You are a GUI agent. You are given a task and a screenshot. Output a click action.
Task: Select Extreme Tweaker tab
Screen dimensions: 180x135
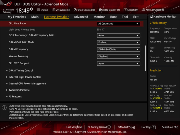[56, 17]
